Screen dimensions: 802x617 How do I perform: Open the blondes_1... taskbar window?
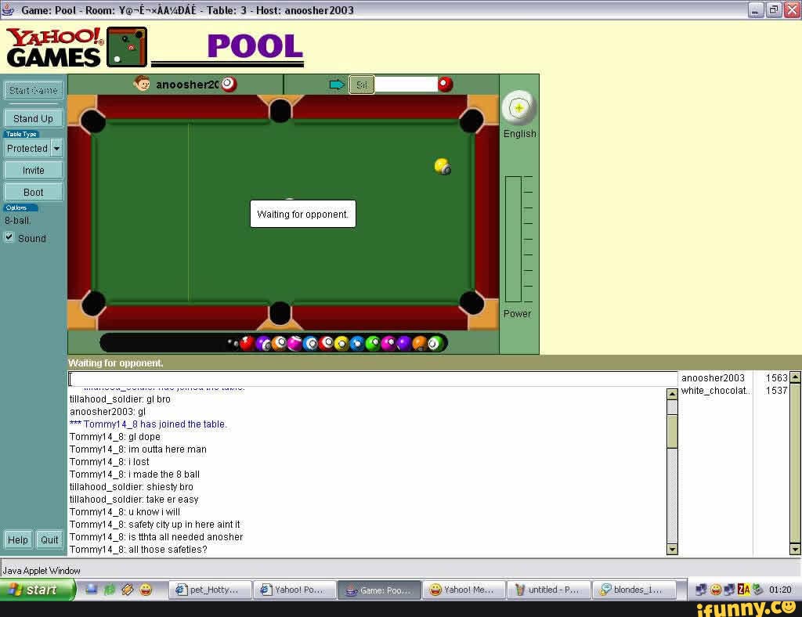(x=634, y=590)
